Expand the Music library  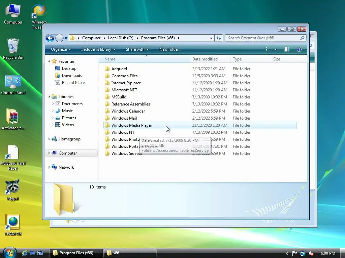pos(53,111)
